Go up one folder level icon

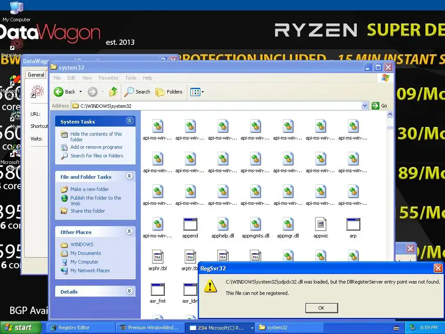pyautogui.click(x=113, y=92)
